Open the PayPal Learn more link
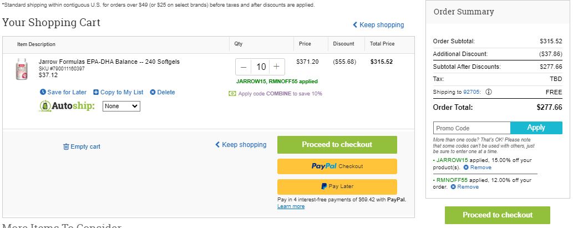 291,206
